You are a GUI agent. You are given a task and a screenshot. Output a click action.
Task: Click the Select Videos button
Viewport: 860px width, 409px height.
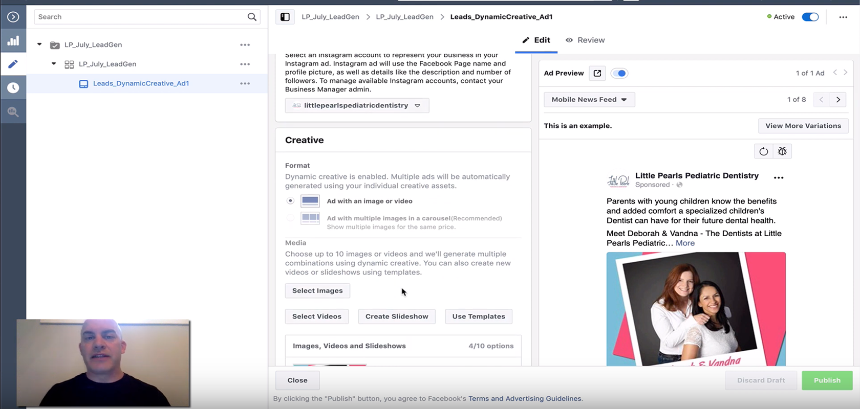pyautogui.click(x=317, y=316)
